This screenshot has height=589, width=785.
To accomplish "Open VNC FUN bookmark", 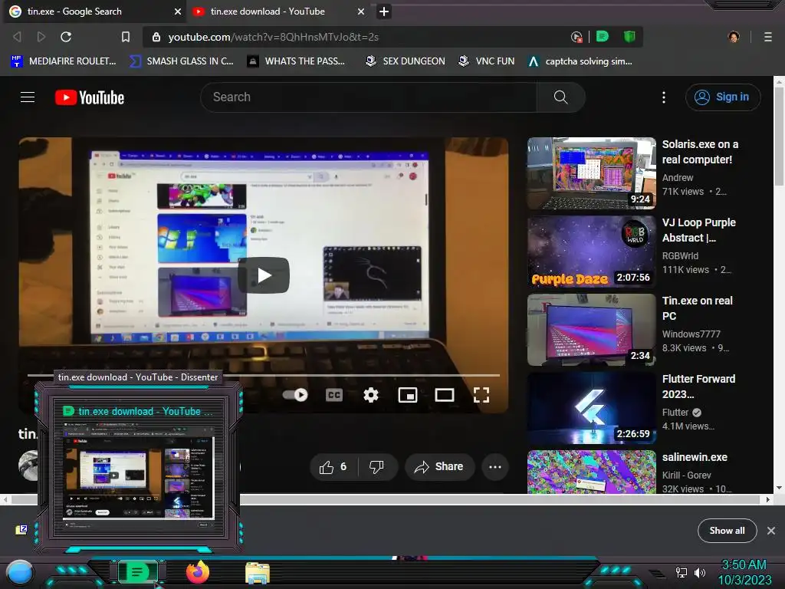I will coord(486,61).
